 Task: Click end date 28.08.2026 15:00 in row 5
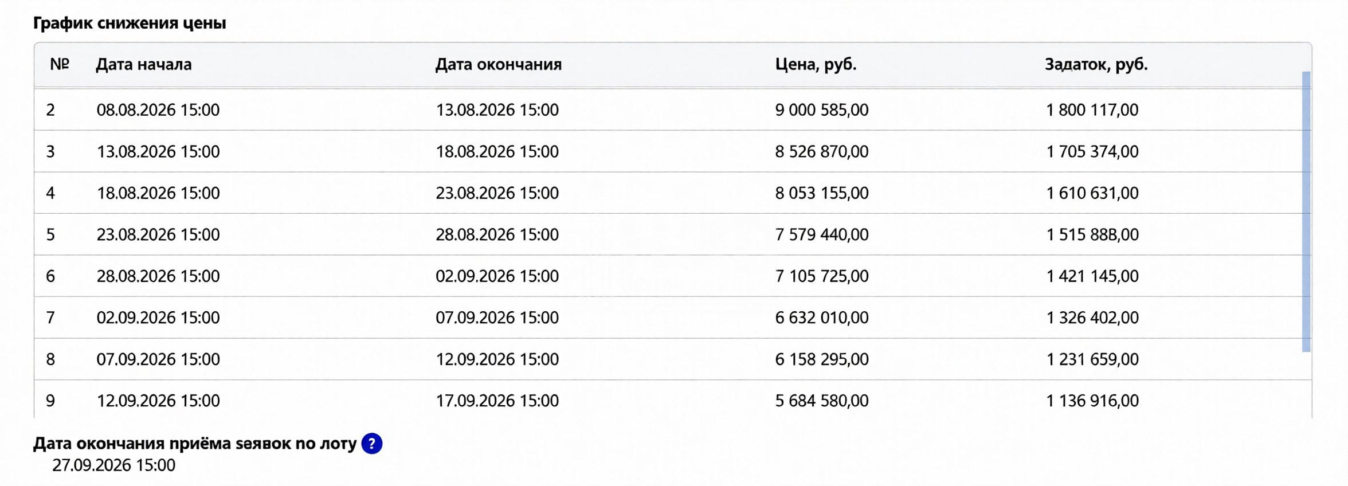click(497, 234)
